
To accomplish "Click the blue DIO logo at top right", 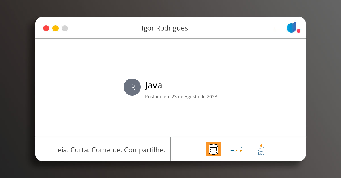I will [293, 27].
